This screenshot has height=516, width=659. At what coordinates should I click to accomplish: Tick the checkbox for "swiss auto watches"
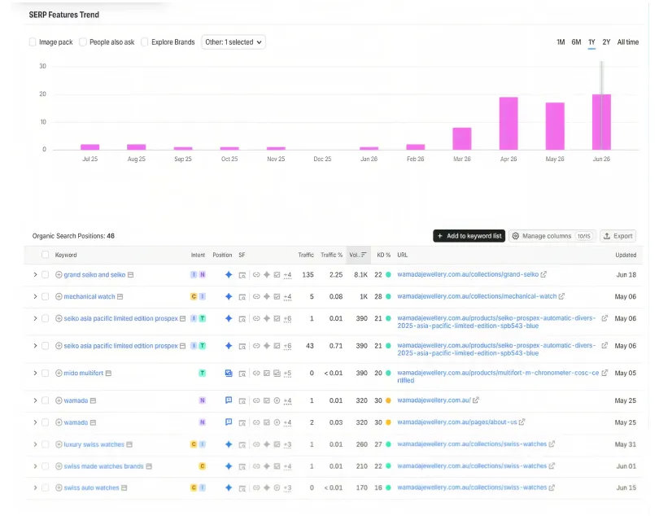click(45, 488)
